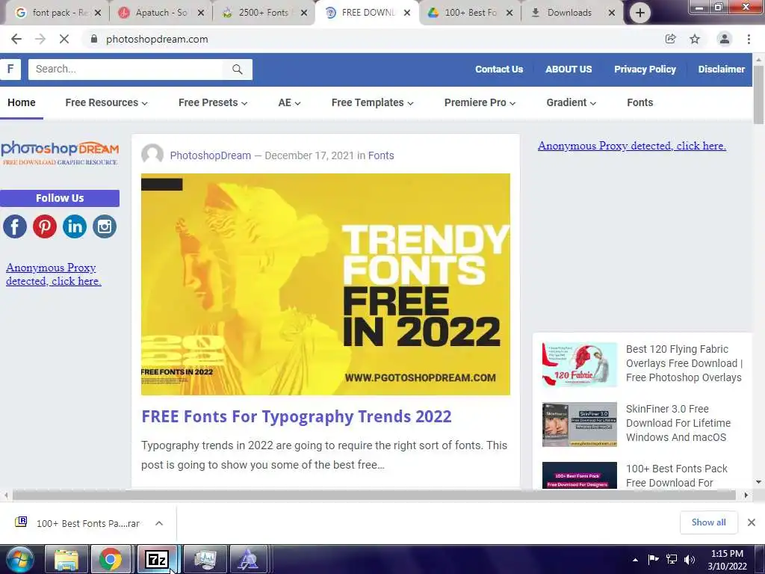Click the volume speaker tray icon
This screenshot has height=574, width=765.
(x=690, y=559)
